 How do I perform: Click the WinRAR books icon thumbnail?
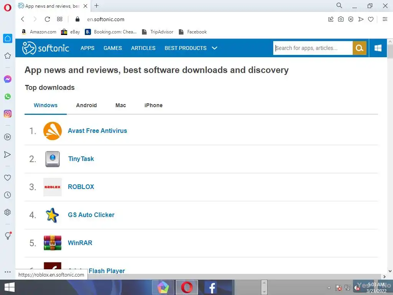pyautogui.click(x=52, y=243)
